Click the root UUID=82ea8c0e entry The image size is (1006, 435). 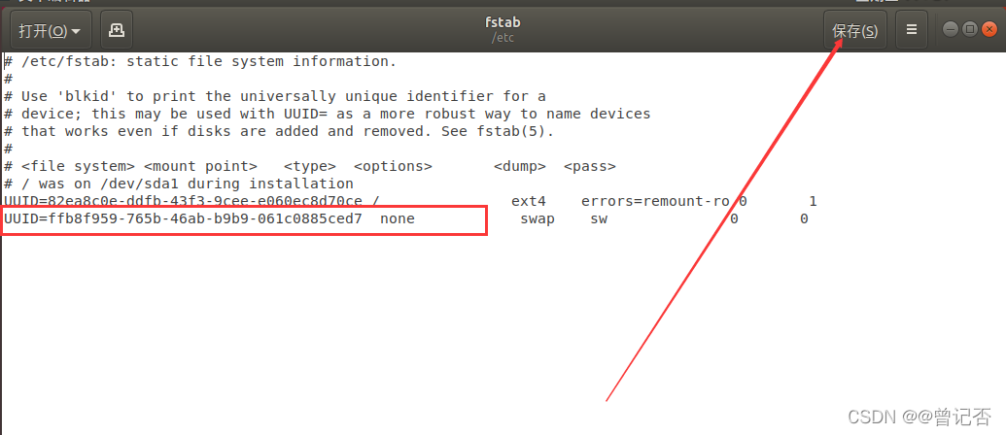(x=183, y=201)
